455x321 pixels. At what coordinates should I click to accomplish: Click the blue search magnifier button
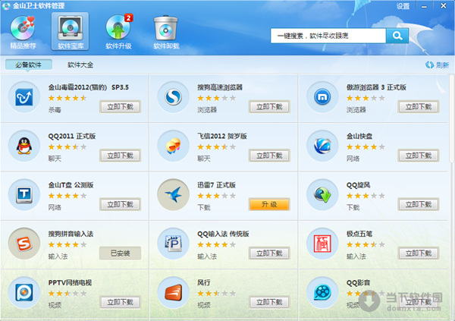(x=397, y=36)
